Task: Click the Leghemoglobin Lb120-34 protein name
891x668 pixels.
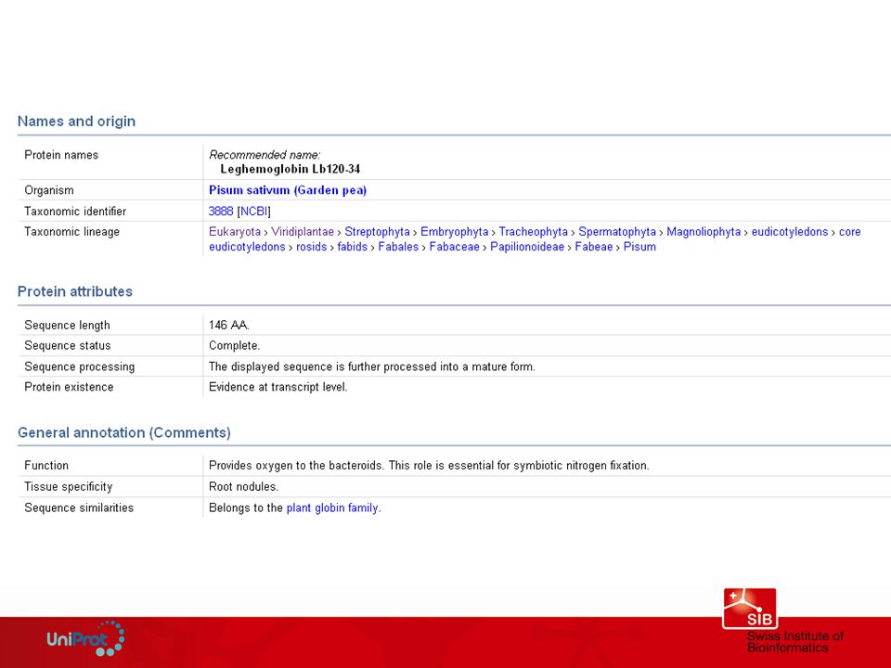Action: click(291, 169)
